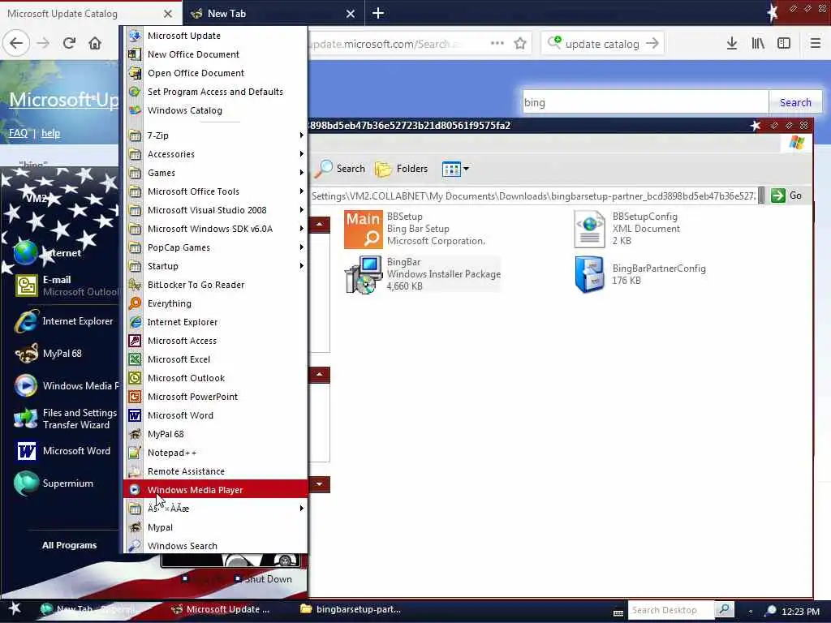Open Set Program Access and Defaults

pyautogui.click(x=215, y=92)
